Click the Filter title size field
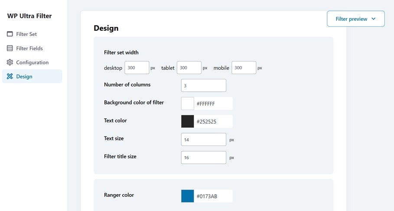 tap(203, 157)
